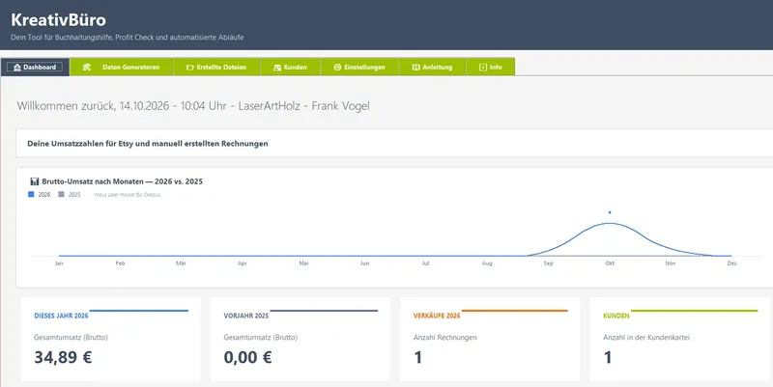Click the KUNDEN card heading
Viewport: 773px width, 387px height.
[616, 316]
